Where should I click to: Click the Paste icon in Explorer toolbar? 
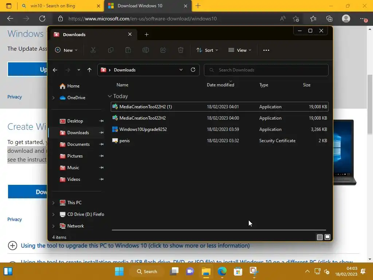point(128,50)
